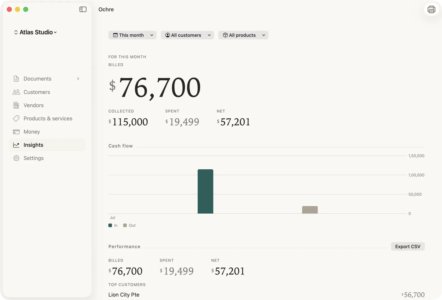
Task: Toggle the sidebar panel icon
Action: [83, 9]
